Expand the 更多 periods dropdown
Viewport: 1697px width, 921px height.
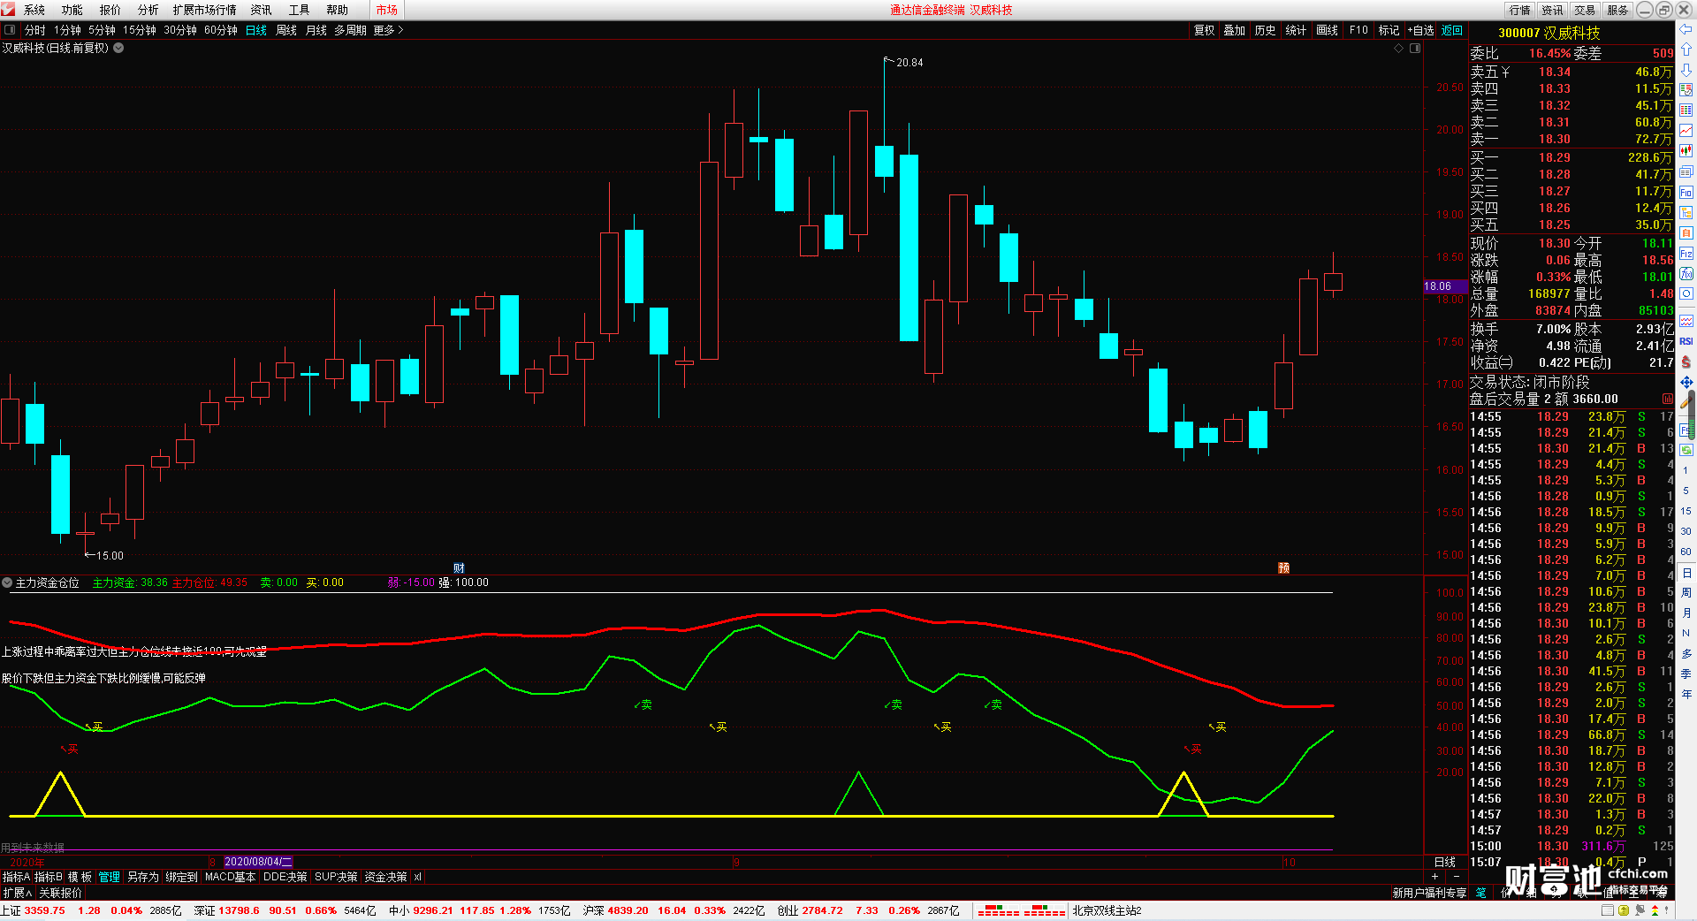388,30
